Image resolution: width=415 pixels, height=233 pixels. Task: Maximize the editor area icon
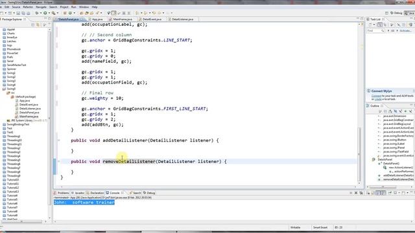pos(362,19)
